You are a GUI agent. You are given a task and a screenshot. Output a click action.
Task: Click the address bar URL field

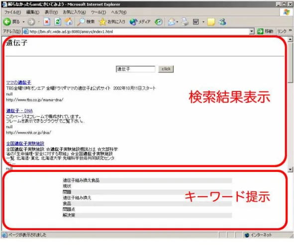pyautogui.click(x=139, y=31)
